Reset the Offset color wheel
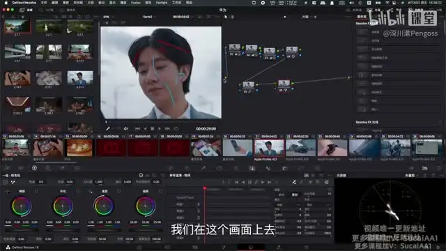This screenshot has height=251, width=446. pos(160,191)
